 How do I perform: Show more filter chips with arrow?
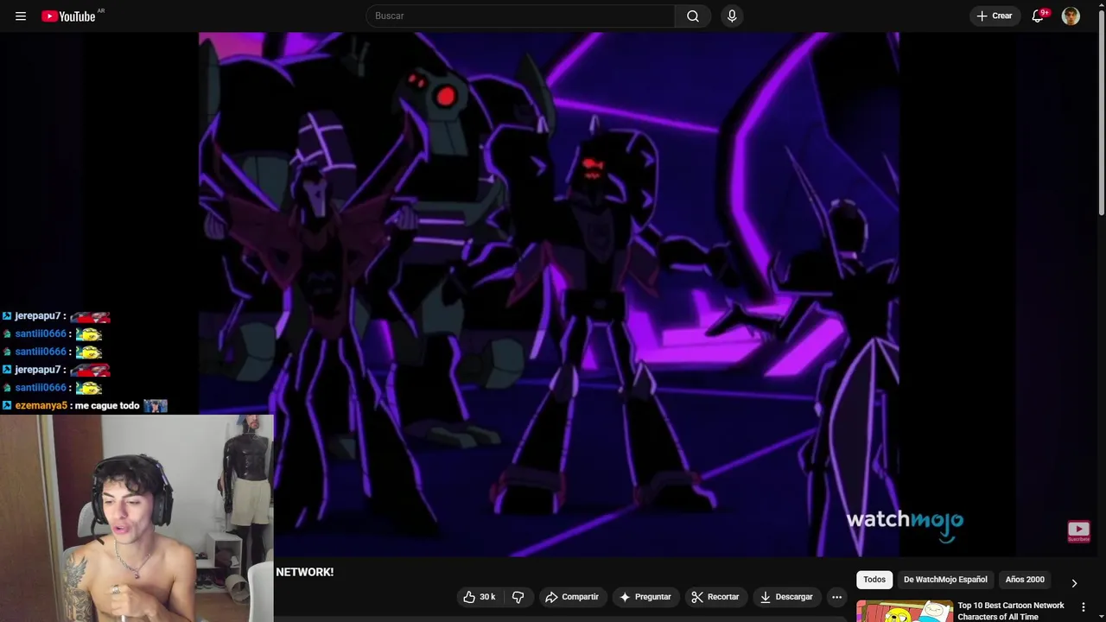point(1074,583)
